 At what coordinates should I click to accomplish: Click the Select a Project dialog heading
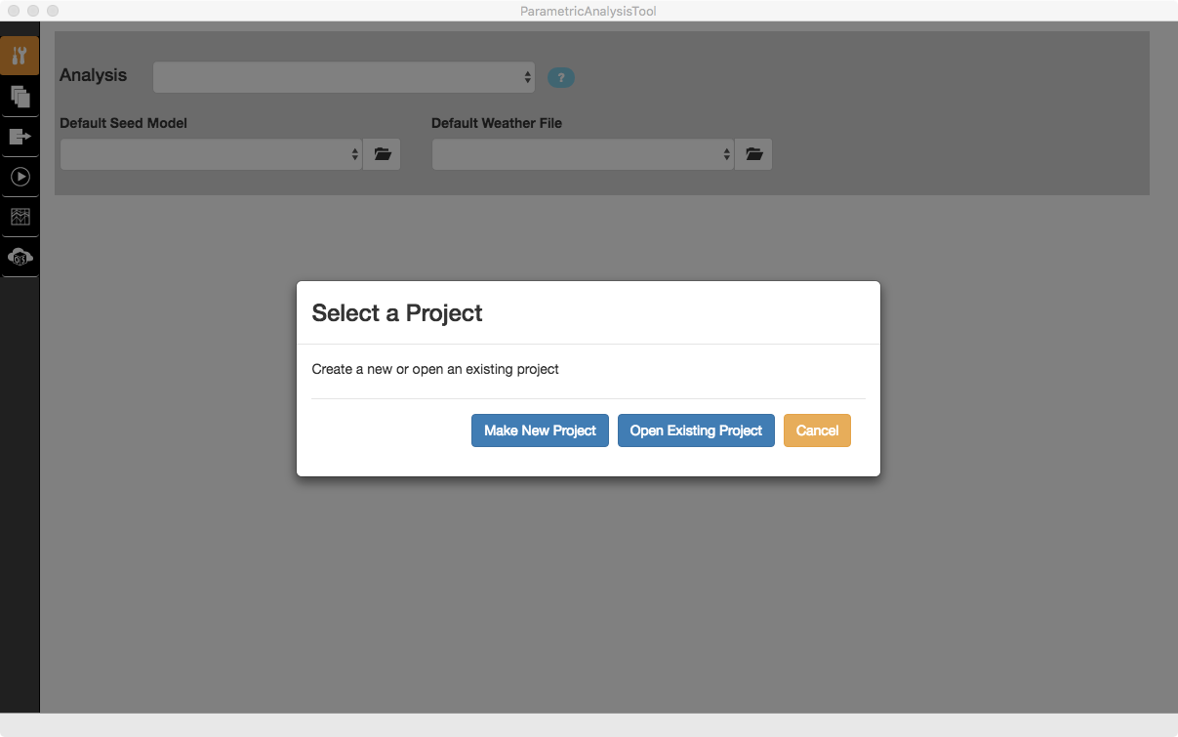(397, 313)
